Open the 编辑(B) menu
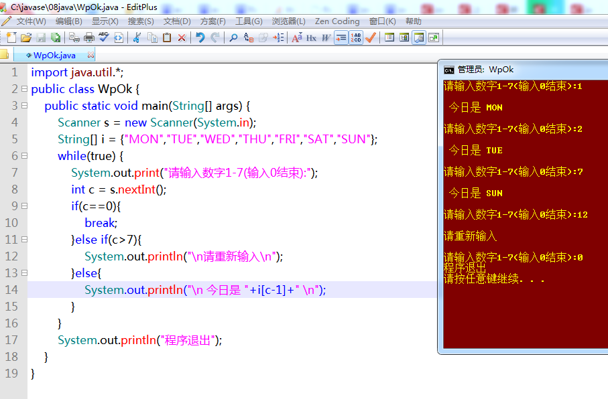This screenshot has height=399, width=608. [x=68, y=21]
